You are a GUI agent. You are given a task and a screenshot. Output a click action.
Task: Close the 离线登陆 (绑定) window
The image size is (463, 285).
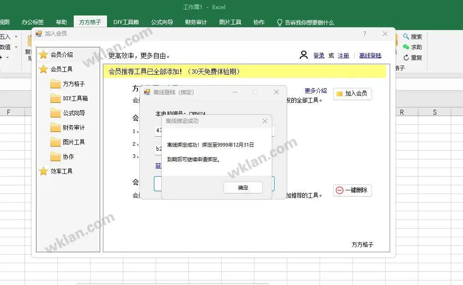pyautogui.click(x=276, y=92)
